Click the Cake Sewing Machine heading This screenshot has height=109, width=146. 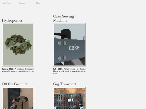tap(64, 18)
